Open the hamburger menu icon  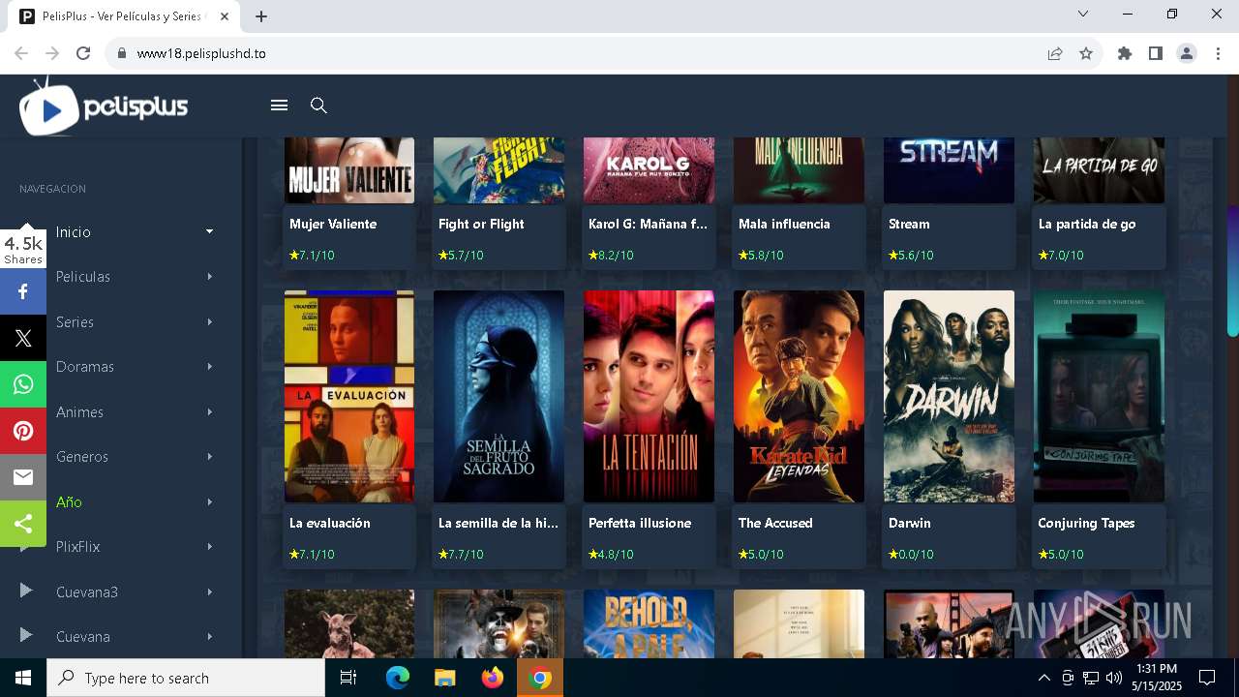[x=279, y=106]
